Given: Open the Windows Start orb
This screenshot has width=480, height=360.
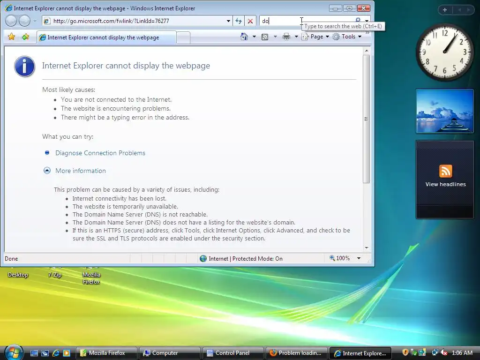Looking at the screenshot, I should pyautogui.click(x=14, y=352).
